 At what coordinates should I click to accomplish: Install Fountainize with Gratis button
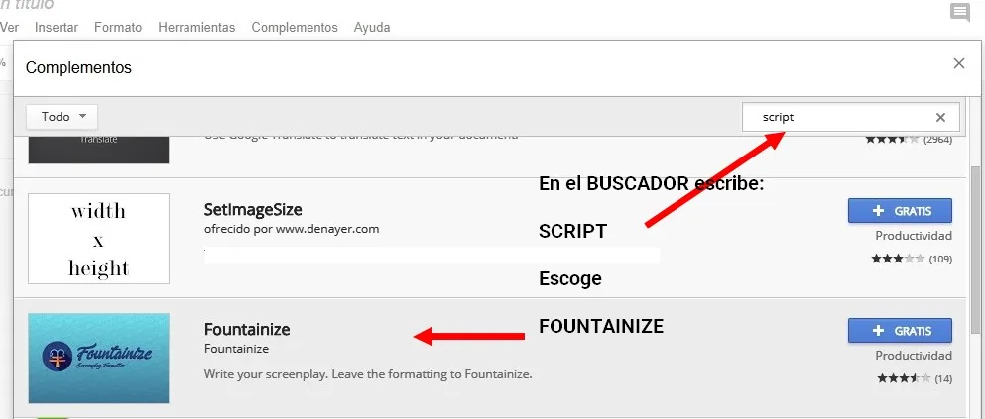point(900,330)
